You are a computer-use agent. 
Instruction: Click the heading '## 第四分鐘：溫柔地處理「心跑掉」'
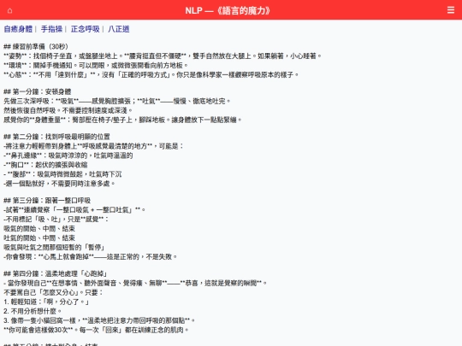pyautogui.click(x=56, y=273)
